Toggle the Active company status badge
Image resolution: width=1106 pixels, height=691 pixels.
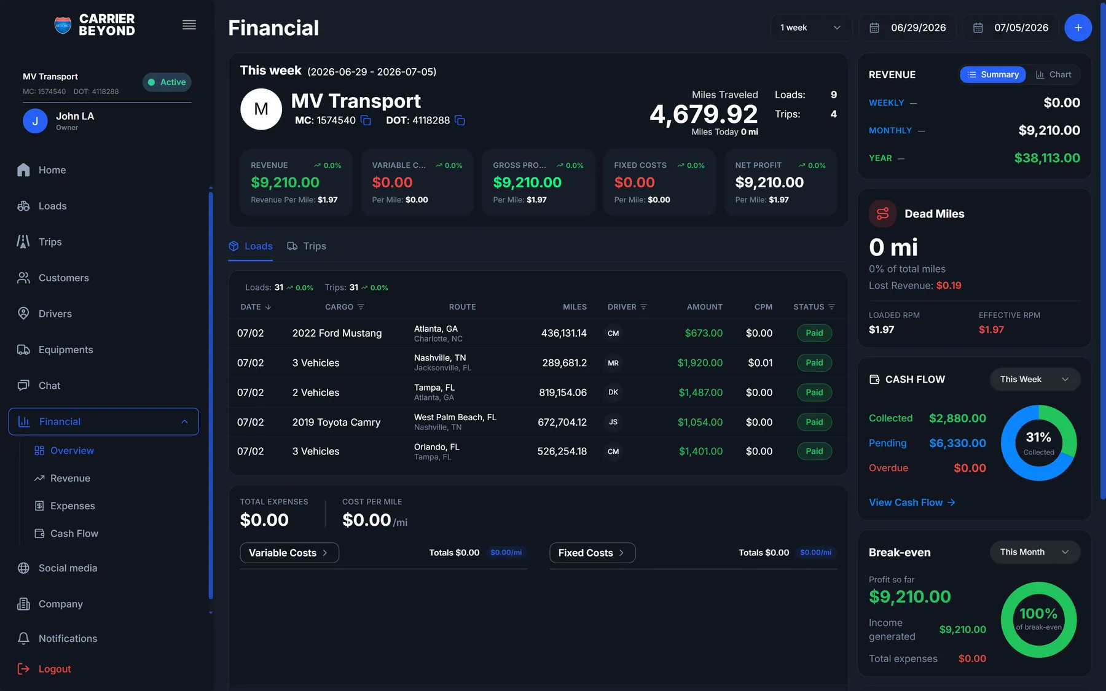(x=167, y=82)
